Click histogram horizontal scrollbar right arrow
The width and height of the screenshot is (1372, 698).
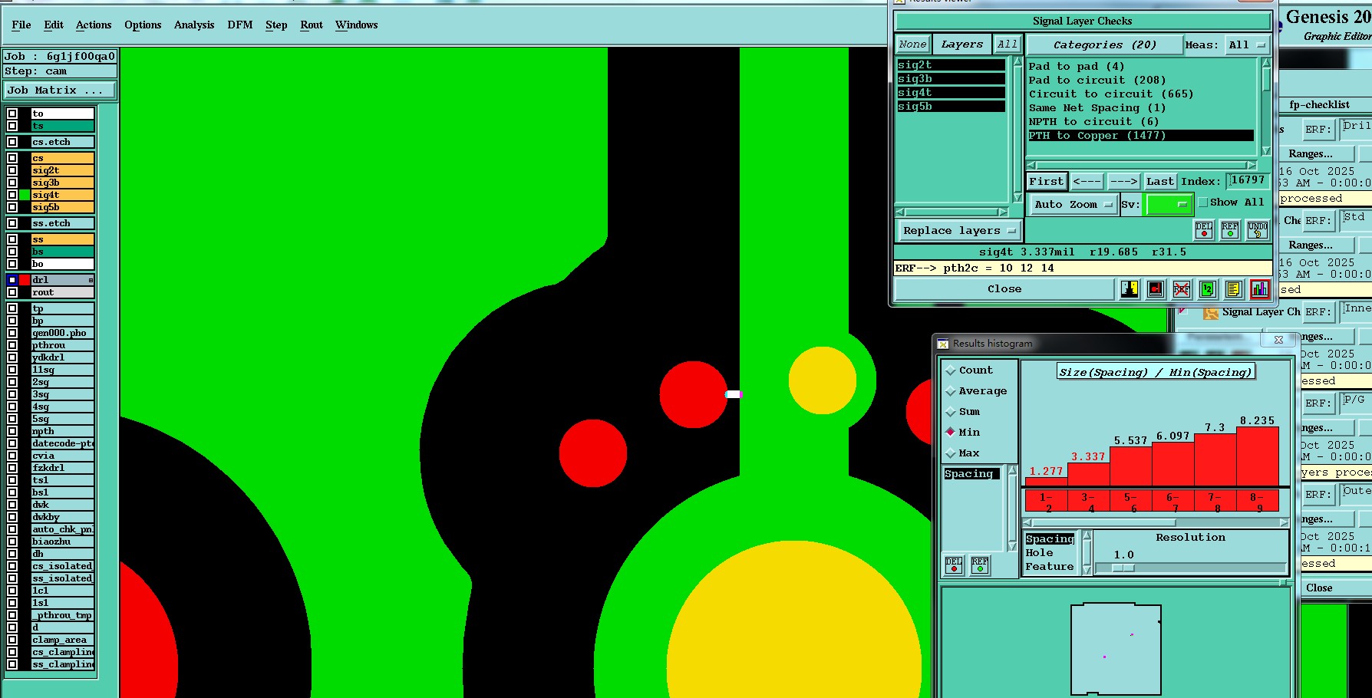[x=1284, y=522]
